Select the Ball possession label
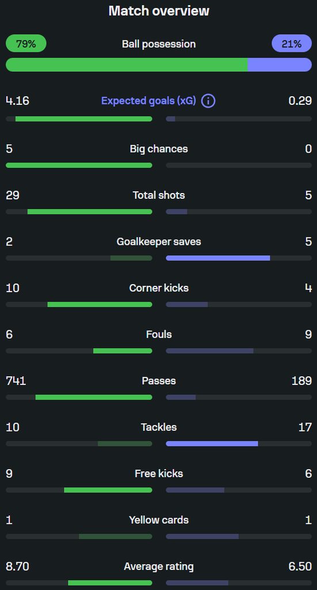Viewport: 317px width, 590px height. pos(159,44)
